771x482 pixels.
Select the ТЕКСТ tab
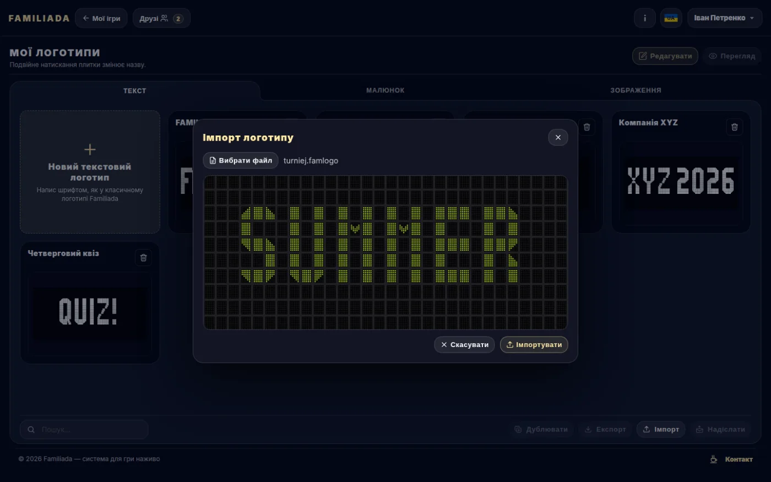pos(135,91)
